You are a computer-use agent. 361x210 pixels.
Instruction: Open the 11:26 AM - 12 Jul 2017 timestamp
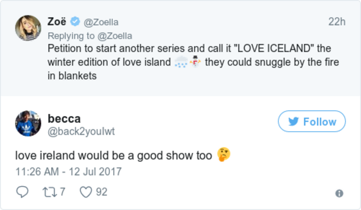pyautogui.click(x=68, y=172)
